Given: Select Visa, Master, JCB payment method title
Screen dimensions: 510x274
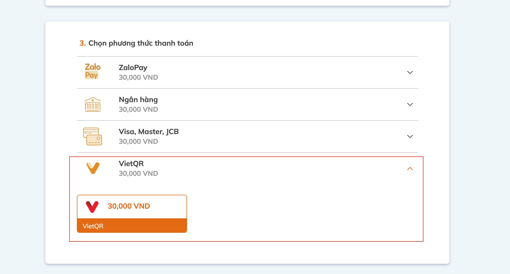Looking at the screenshot, I should (x=149, y=132).
